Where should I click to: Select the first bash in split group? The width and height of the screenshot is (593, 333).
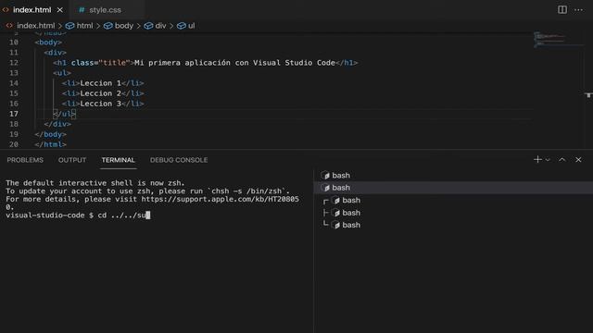point(453,200)
